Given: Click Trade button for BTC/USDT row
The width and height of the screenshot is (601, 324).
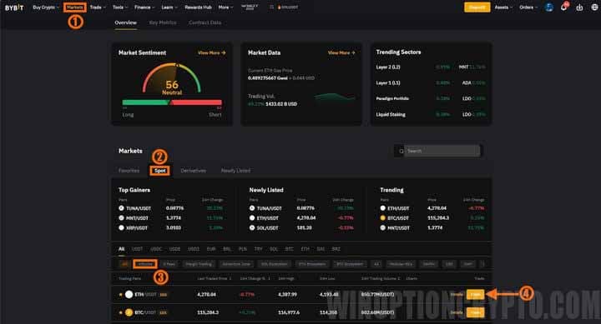Looking at the screenshot, I should [475, 312].
